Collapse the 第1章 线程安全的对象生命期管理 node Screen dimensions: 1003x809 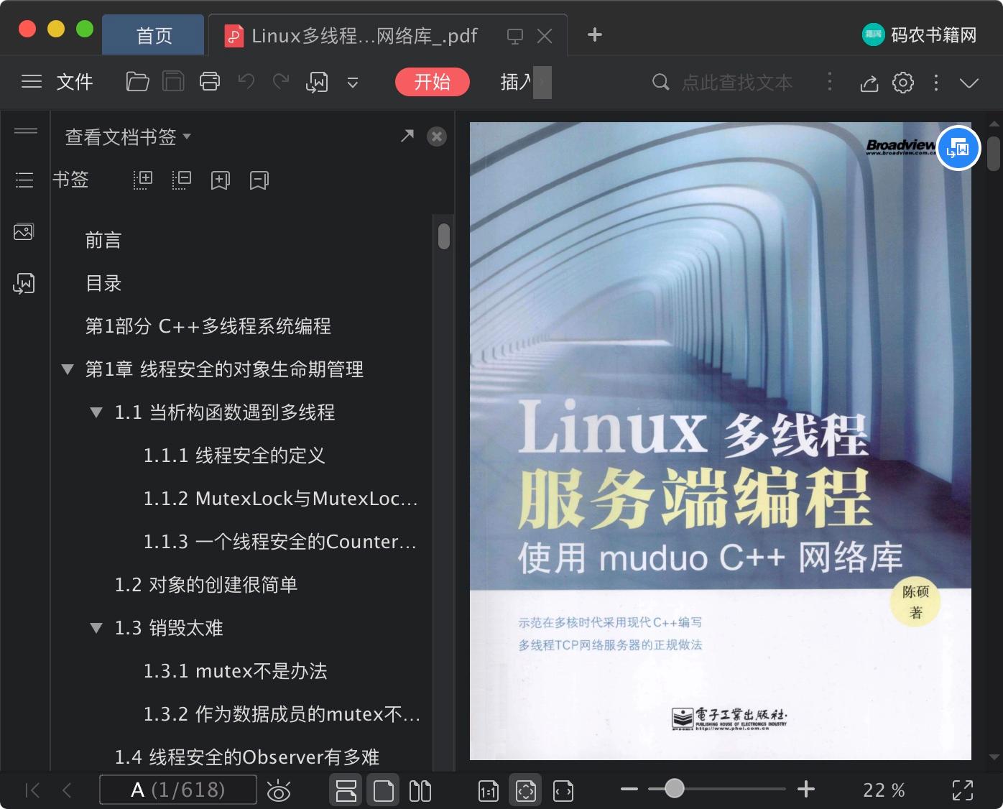pos(68,369)
